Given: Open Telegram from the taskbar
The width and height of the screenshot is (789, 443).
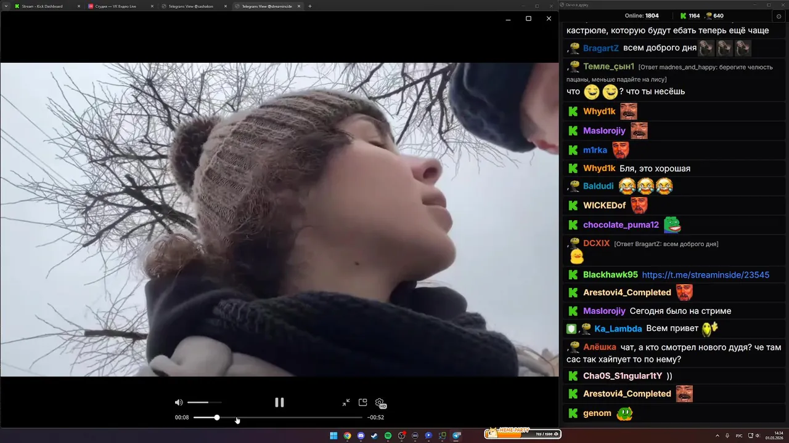Looking at the screenshot, I should point(456,436).
